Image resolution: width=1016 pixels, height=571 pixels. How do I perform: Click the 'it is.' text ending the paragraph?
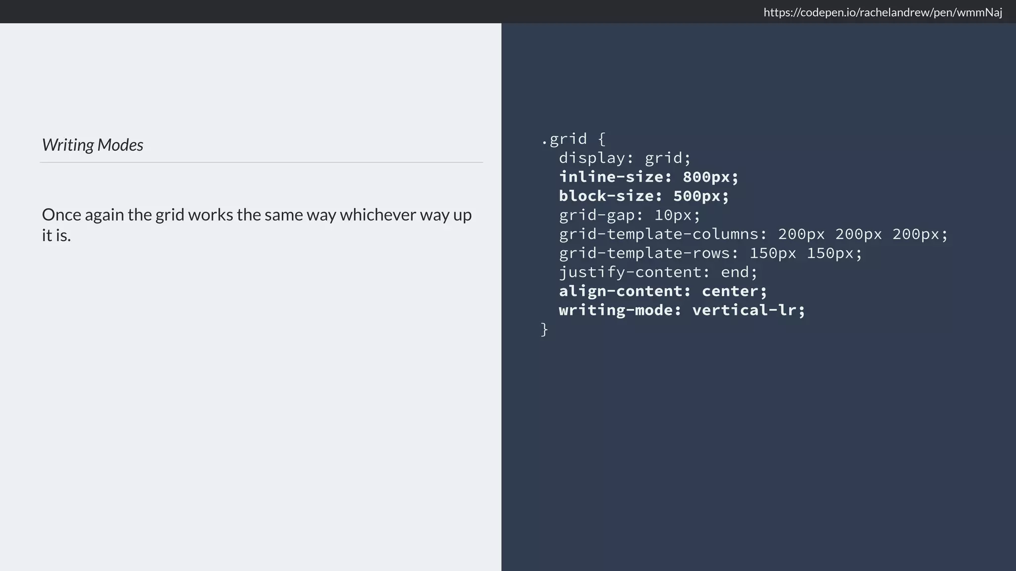coord(57,235)
